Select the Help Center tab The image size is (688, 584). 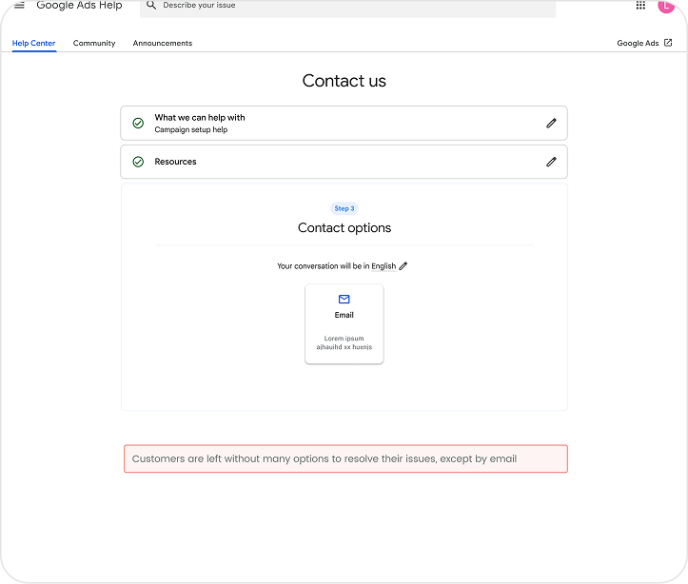(33, 44)
